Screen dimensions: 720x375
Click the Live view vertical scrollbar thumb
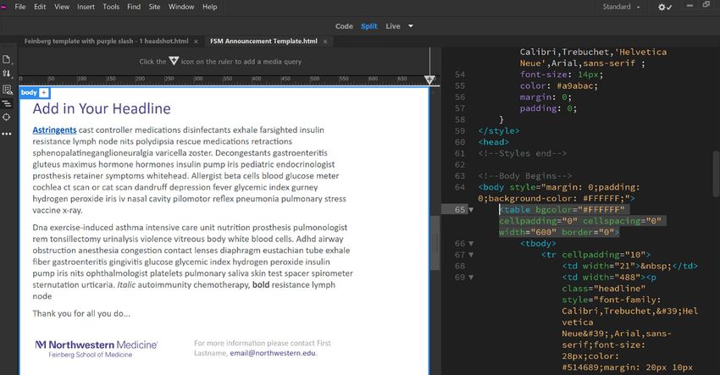pyautogui.click(x=435, y=243)
